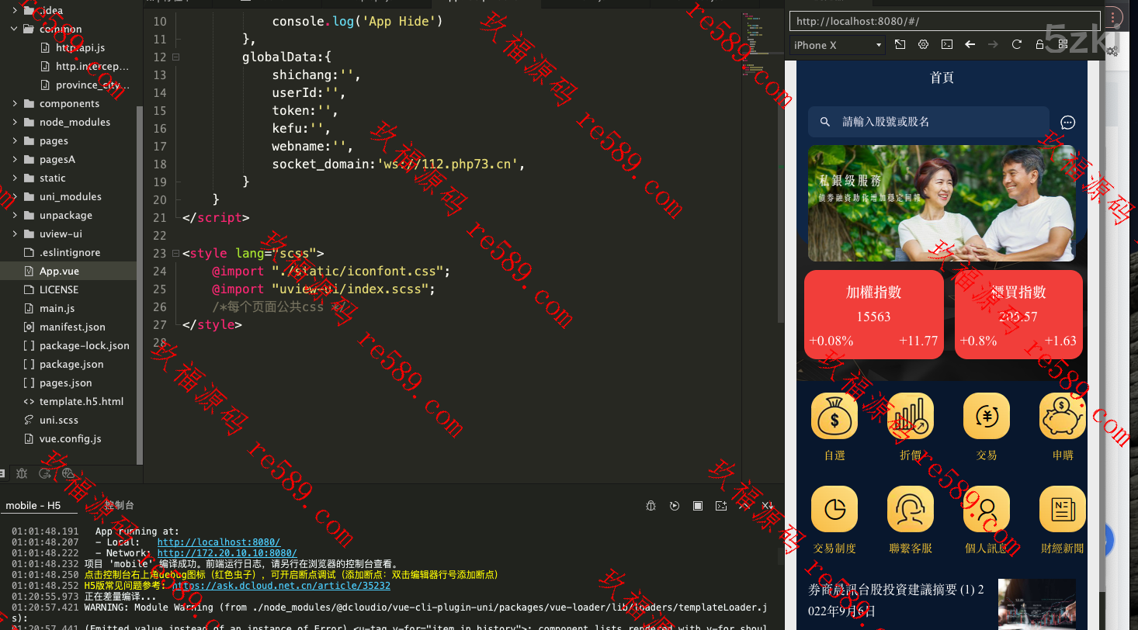Open the ask.dcloud.net.cn article link
This screenshot has width=1138, height=630.
point(281,586)
